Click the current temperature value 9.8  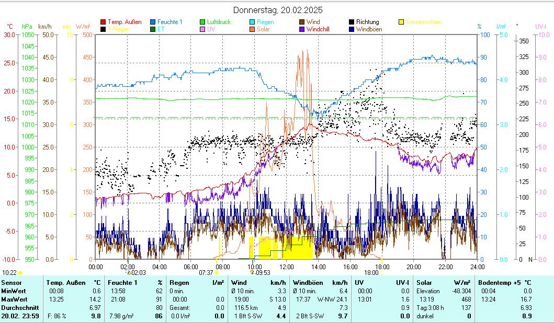click(x=96, y=316)
